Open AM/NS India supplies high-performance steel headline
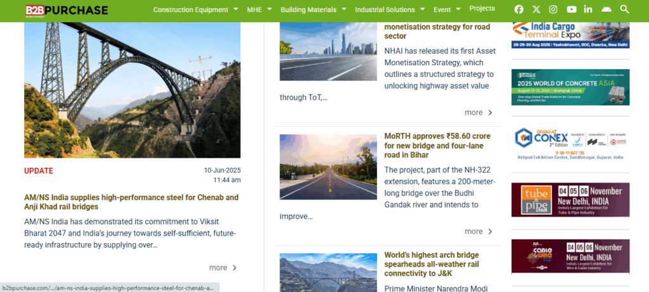Screen dimensions: 649x292 pyautogui.click(x=131, y=202)
